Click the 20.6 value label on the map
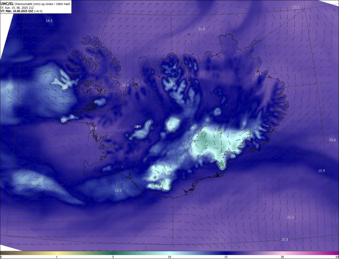 tap(332, 140)
